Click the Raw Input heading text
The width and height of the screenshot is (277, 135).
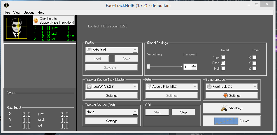(14, 107)
